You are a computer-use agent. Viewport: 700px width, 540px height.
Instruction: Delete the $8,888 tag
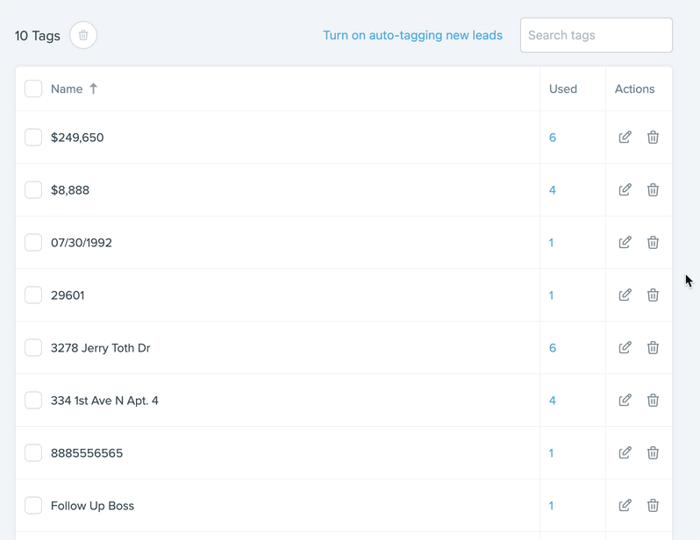pyautogui.click(x=653, y=190)
